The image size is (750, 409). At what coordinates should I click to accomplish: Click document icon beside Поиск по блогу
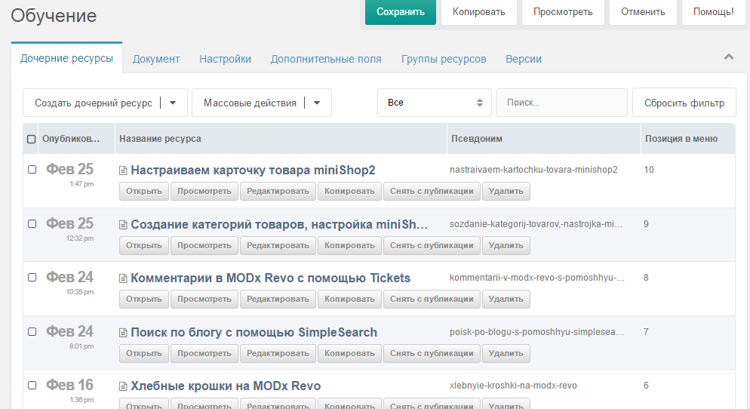(x=123, y=333)
